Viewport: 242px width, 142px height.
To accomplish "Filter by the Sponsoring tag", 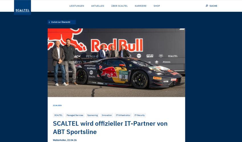I will coord(92,115).
